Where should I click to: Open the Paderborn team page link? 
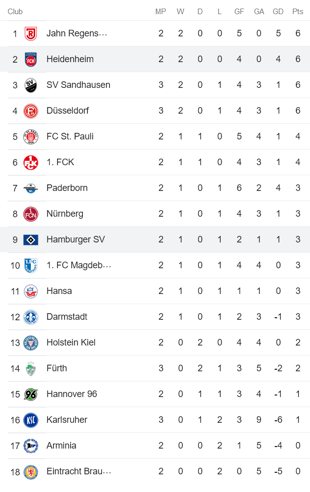click(67, 187)
